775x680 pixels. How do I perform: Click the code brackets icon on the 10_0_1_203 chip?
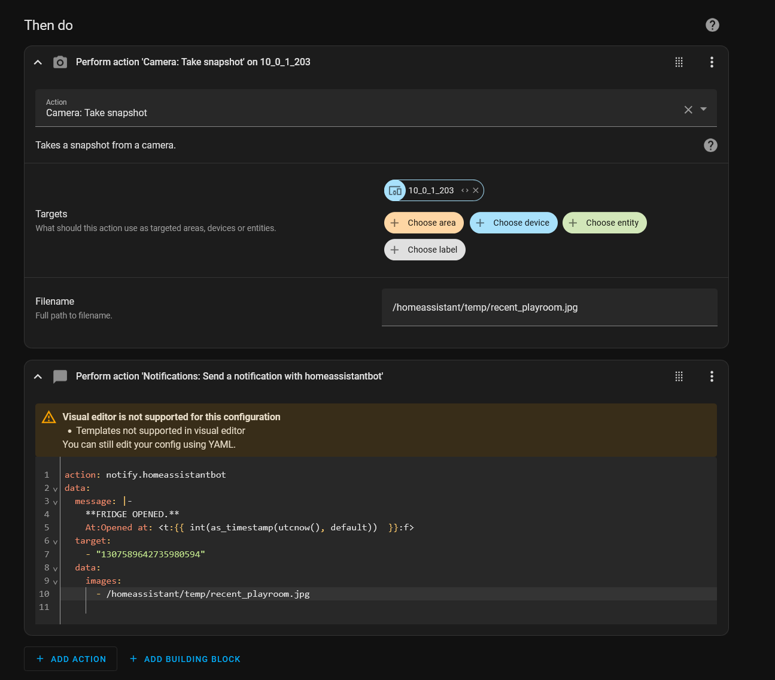465,190
